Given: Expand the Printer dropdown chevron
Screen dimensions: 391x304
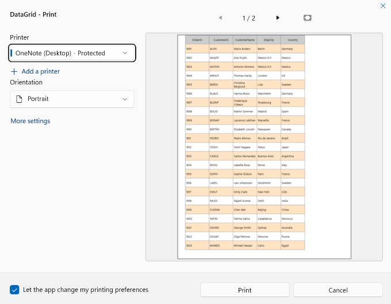Looking at the screenshot, I should (x=125, y=53).
